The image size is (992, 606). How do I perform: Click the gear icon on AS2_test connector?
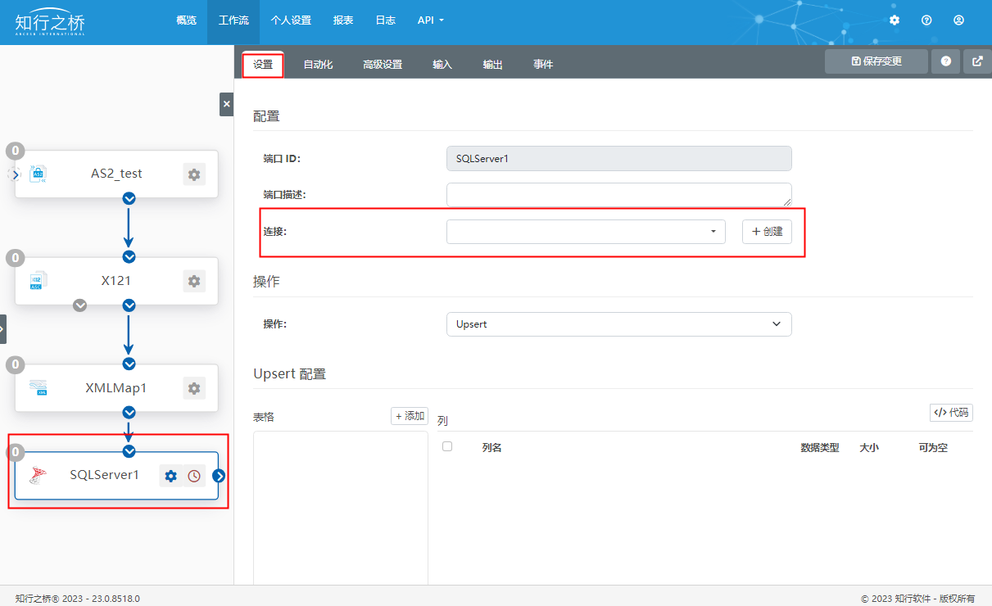[194, 174]
